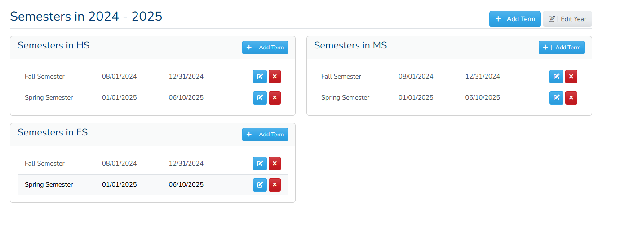Edit the ES Fall Semester term
Viewport: 629px width, 240px height.
point(260,164)
